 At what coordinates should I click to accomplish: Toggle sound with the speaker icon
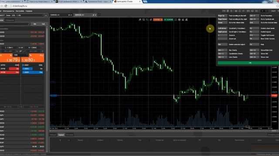click(x=244, y=11)
